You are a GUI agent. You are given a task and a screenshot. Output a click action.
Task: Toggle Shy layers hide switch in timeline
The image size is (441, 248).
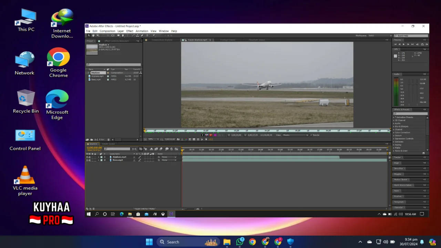pyautogui.click(x=151, y=149)
